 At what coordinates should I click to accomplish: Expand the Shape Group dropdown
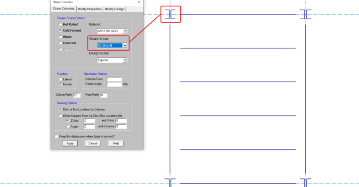point(125,45)
